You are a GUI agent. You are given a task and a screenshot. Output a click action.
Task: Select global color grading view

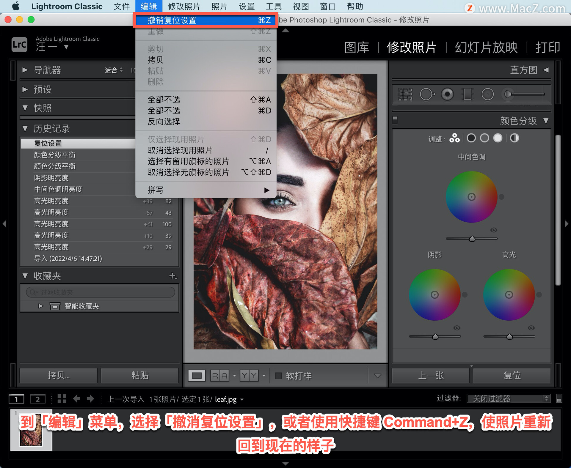point(514,138)
